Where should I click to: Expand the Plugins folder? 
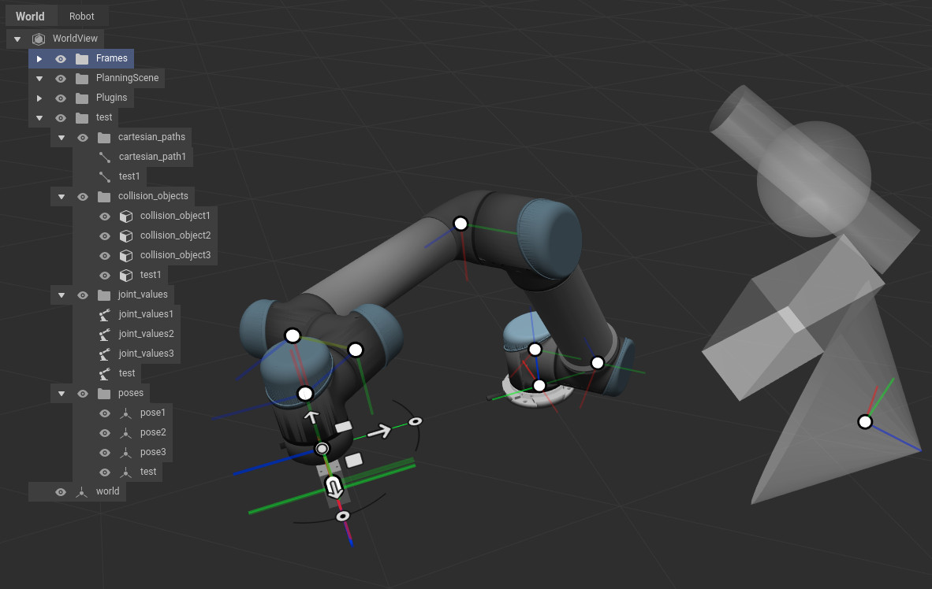pos(39,98)
